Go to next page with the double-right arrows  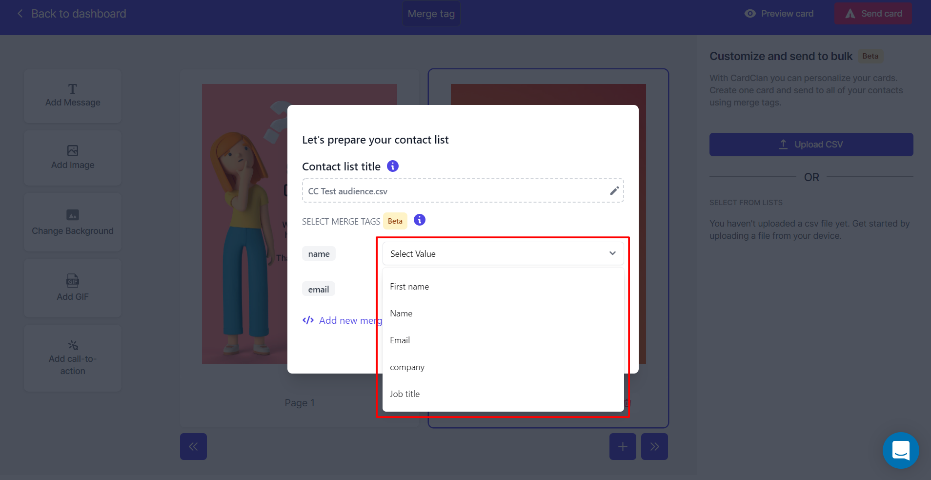[x=654, y=446]
